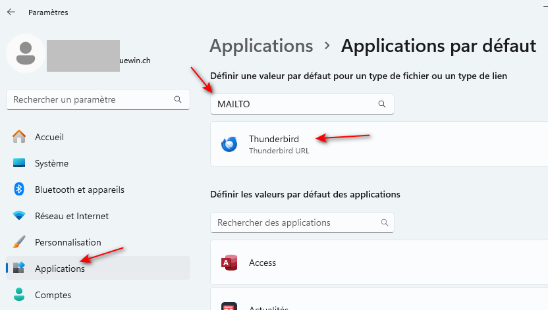
Task: Go back to Applications via breadcrumb
Action: [x=261, y=46]
